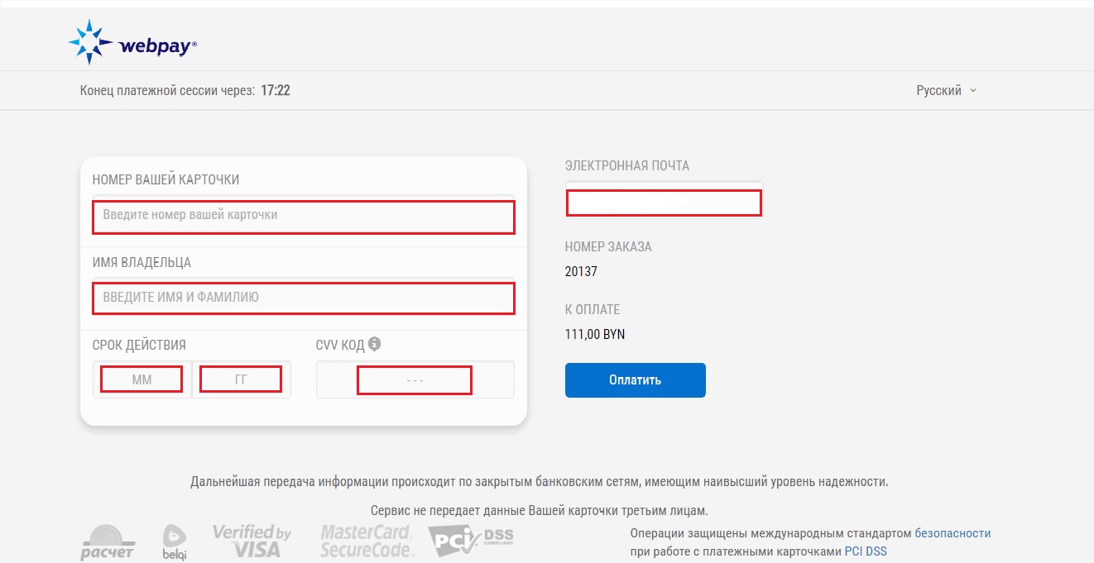Select the email address field
The width and height of the screenshot is (1094, 563).
pos(663,202)
